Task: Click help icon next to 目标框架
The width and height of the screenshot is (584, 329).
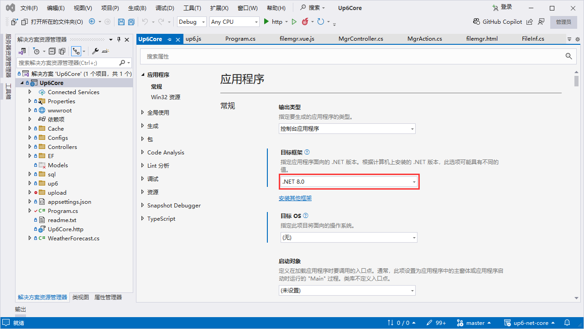Action: (x=307, y=152)
